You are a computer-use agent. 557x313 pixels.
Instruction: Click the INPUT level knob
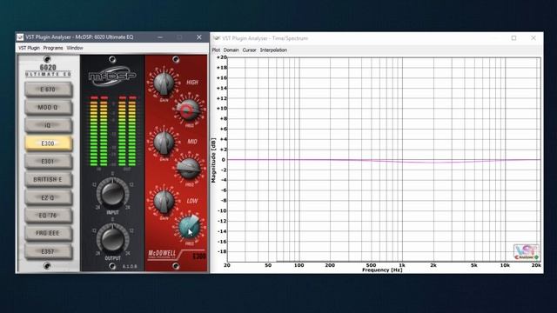pos(112,194)
